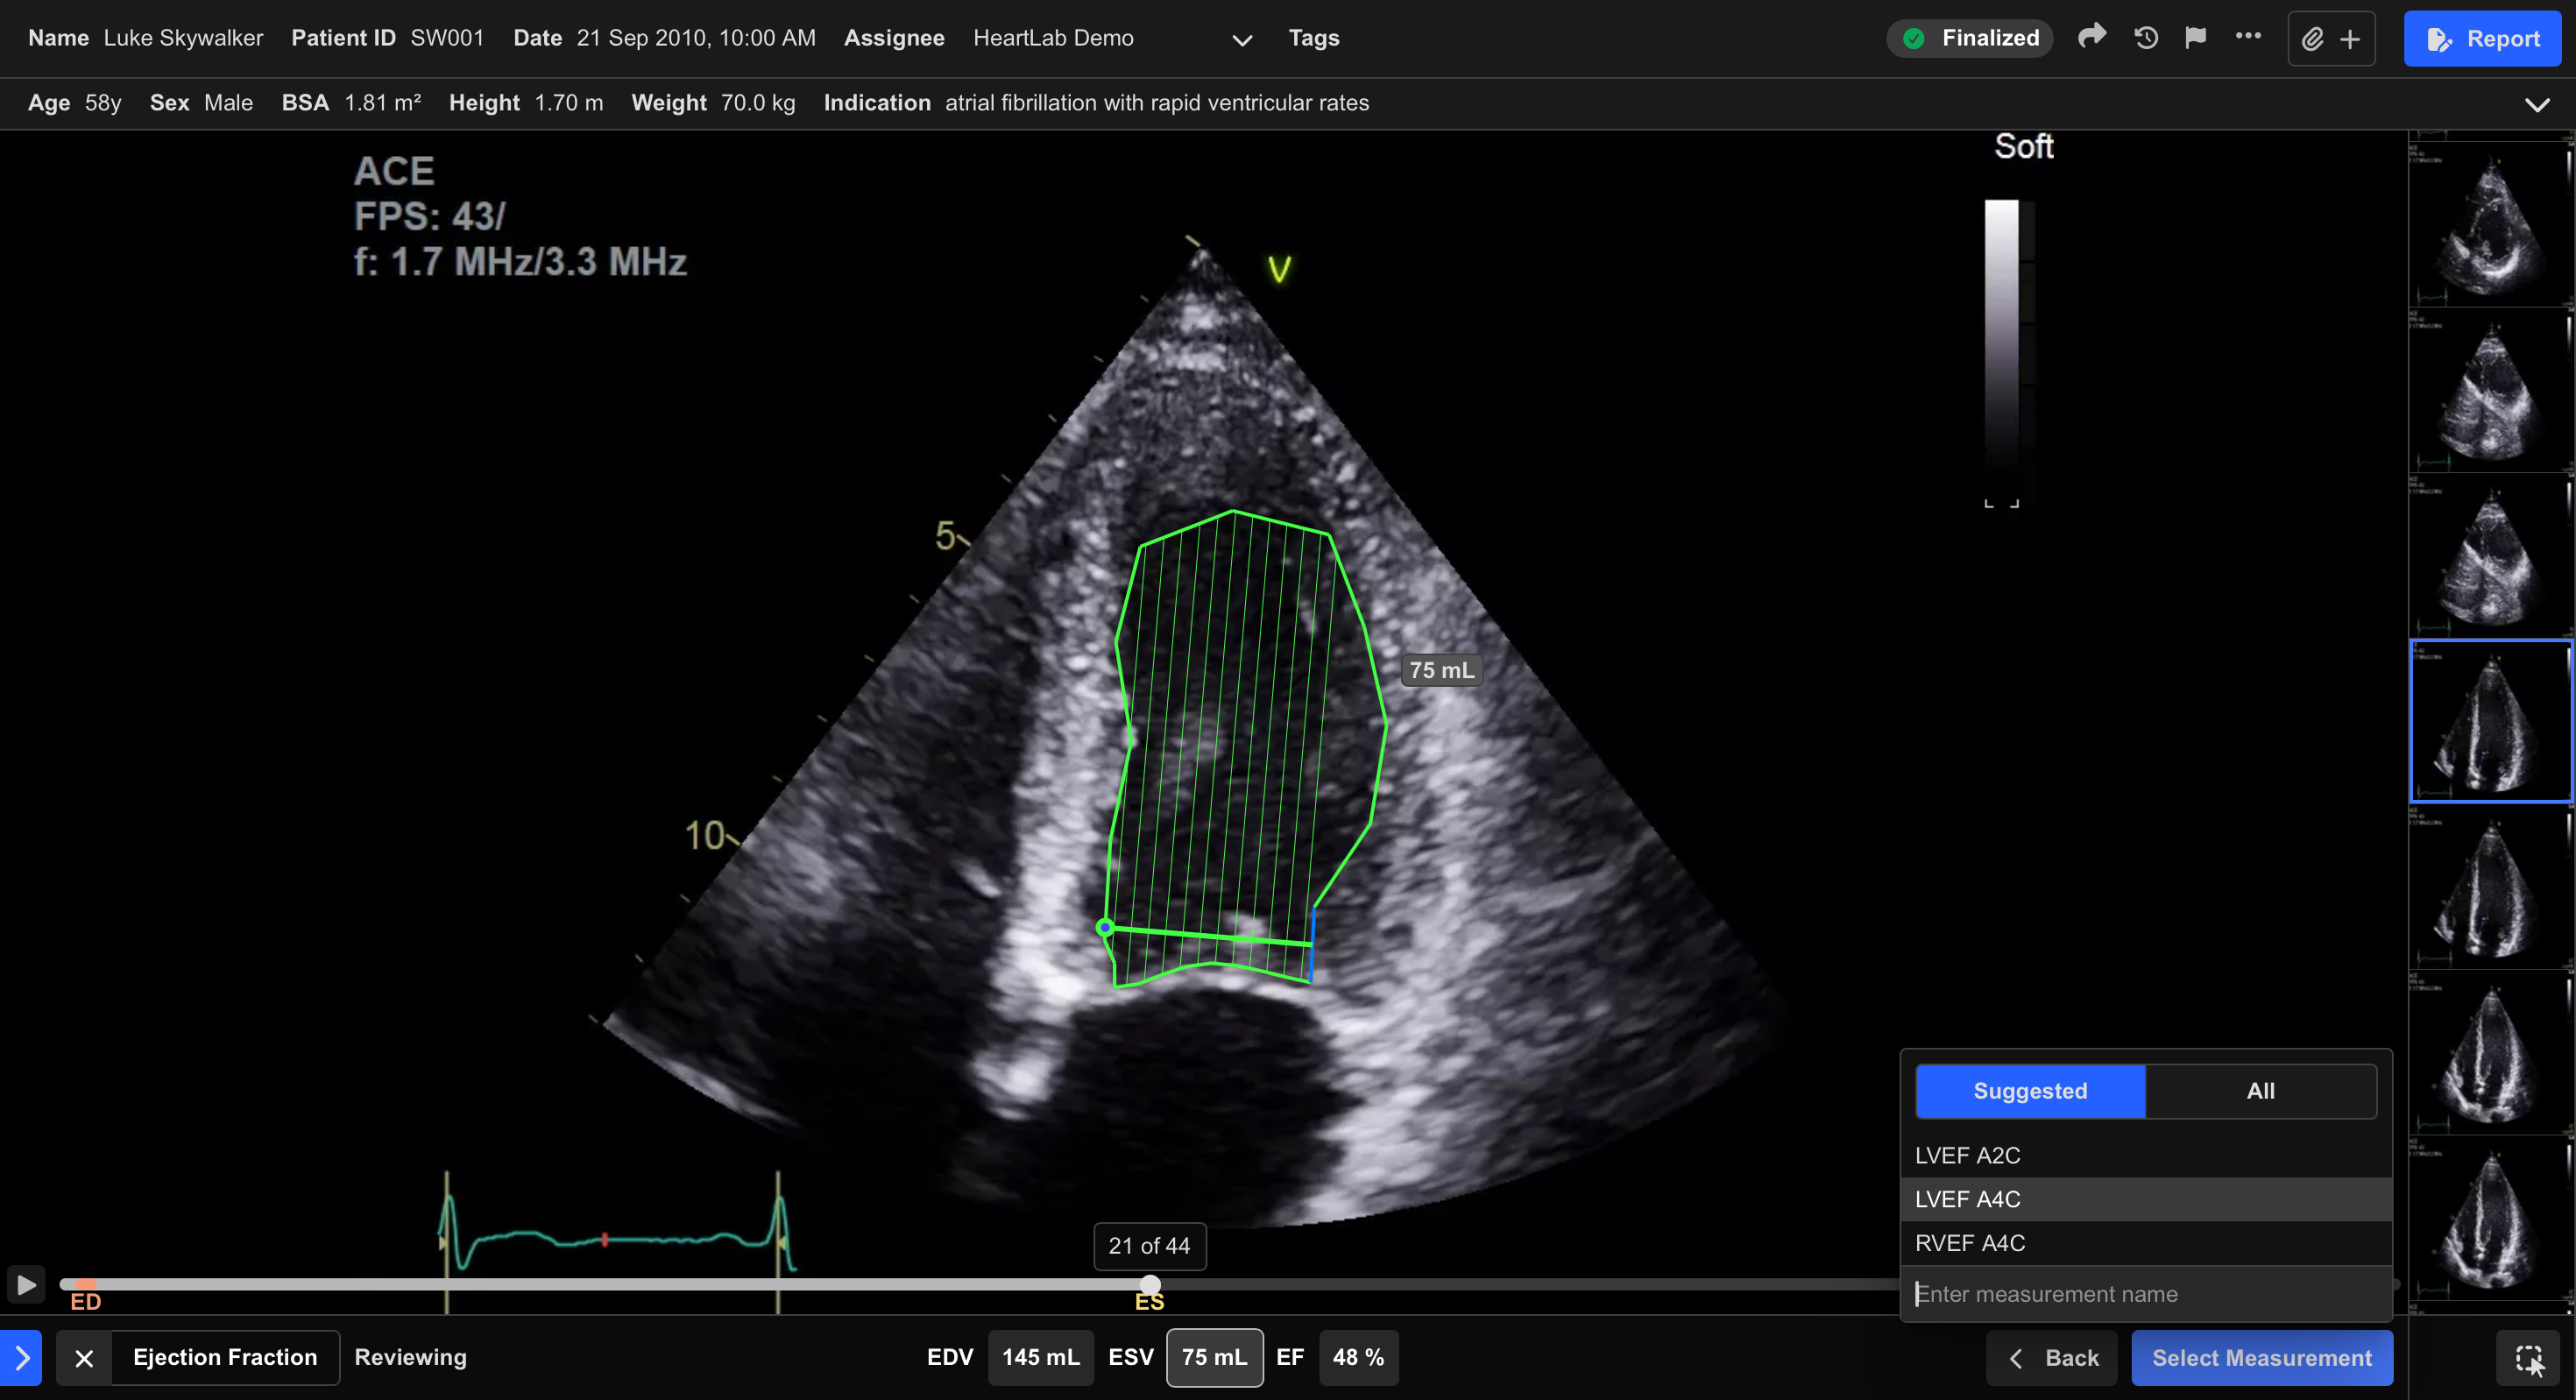Click the Select Measurement button
Image resolution: width=2576 pixels, height=1400 pixels.
[x=2261, y=1358]
